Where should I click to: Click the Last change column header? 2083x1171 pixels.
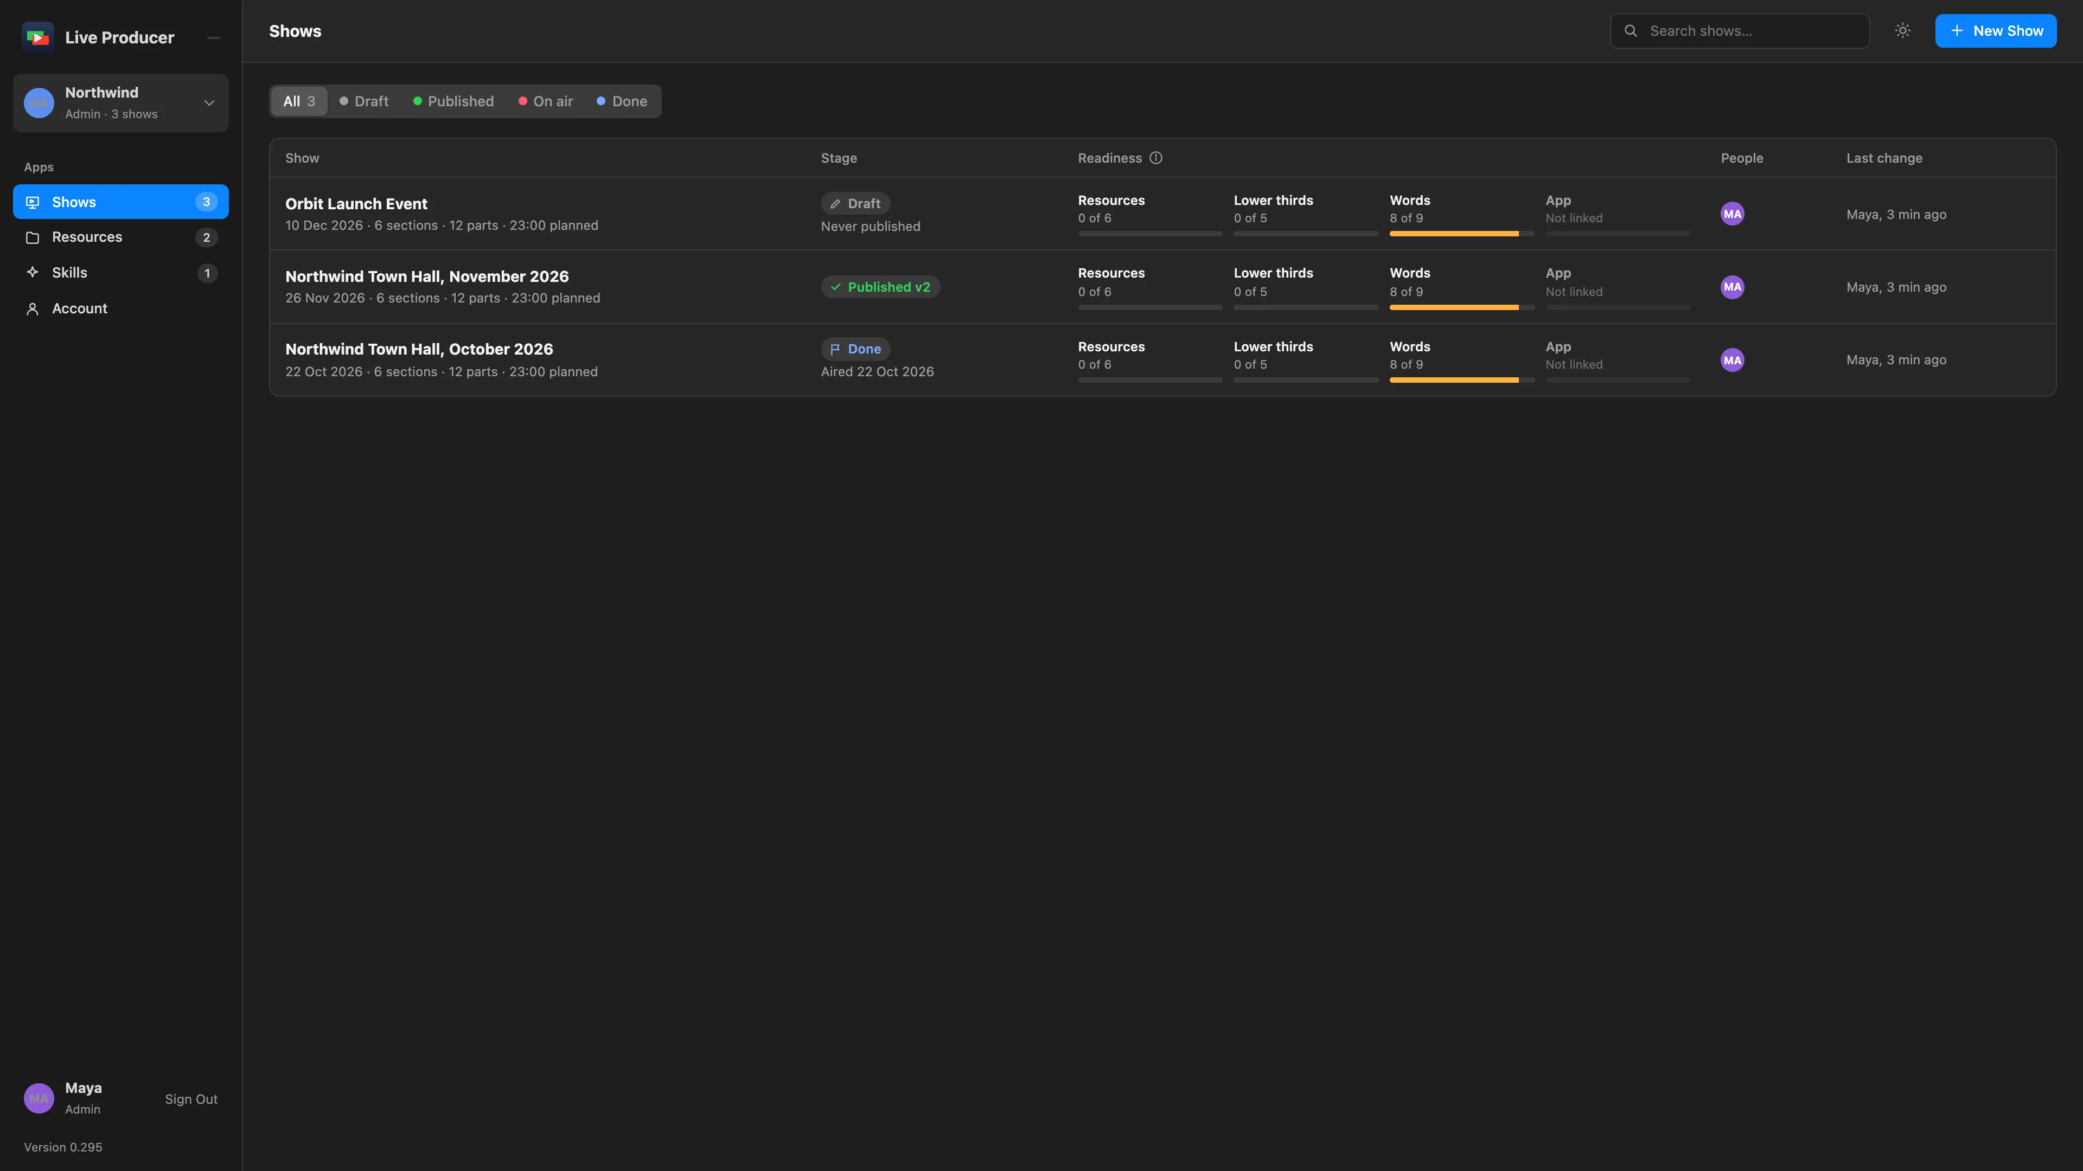pyautogui.click(x=1884, y=158)
